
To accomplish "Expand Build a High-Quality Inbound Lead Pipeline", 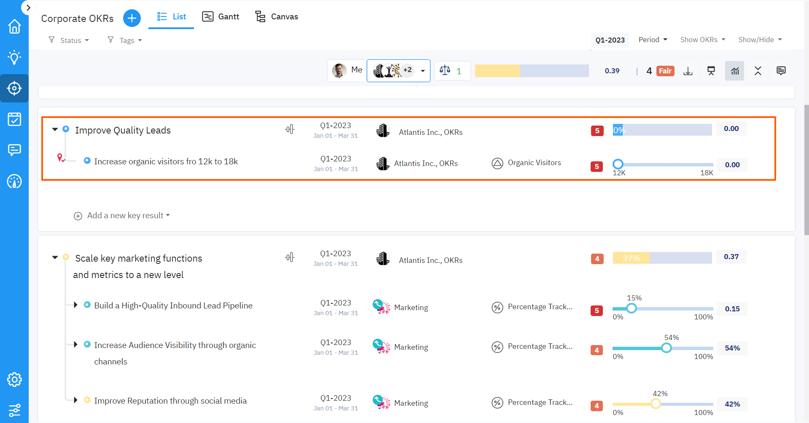I will click(x=75, y=305).
